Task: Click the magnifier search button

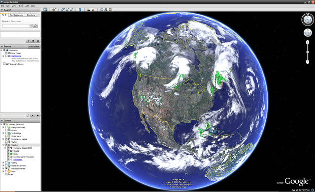Action: pos(35,26)
